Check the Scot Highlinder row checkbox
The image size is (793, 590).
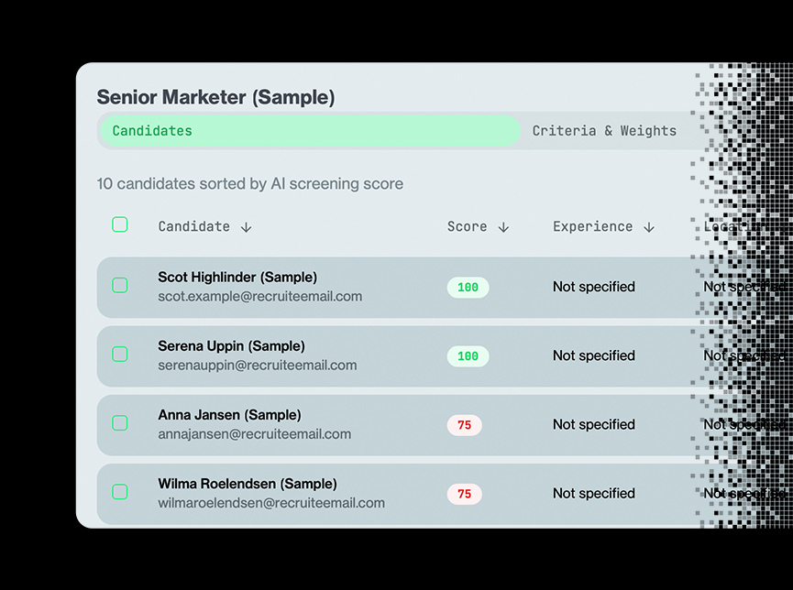[120, 286]
